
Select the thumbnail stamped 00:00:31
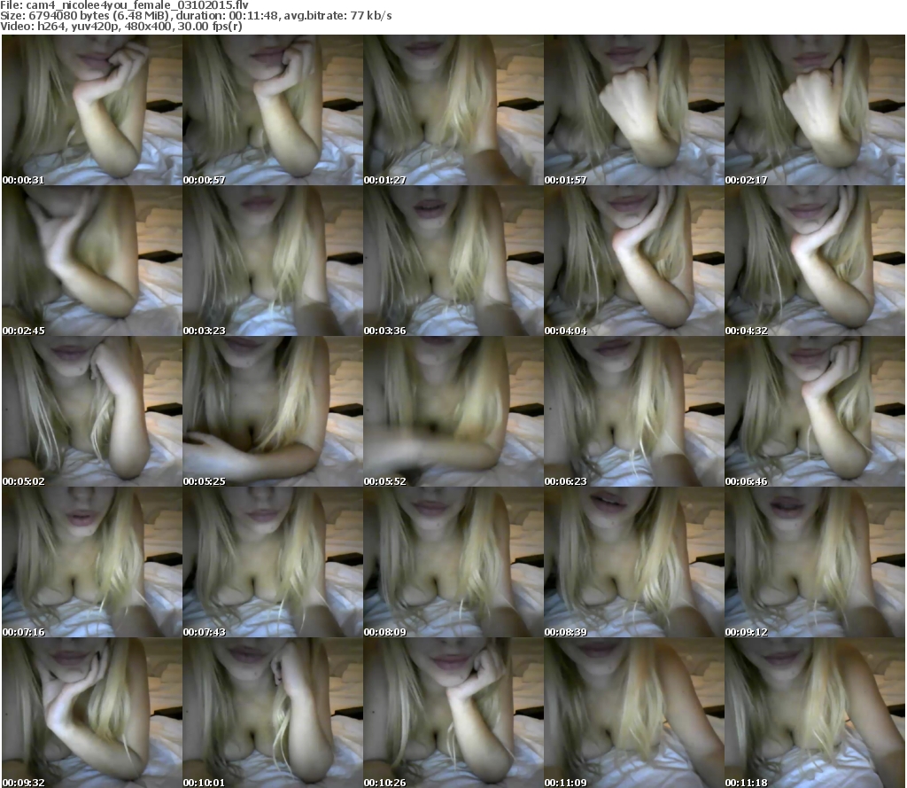pyautogui.click(x=92, y=110)
